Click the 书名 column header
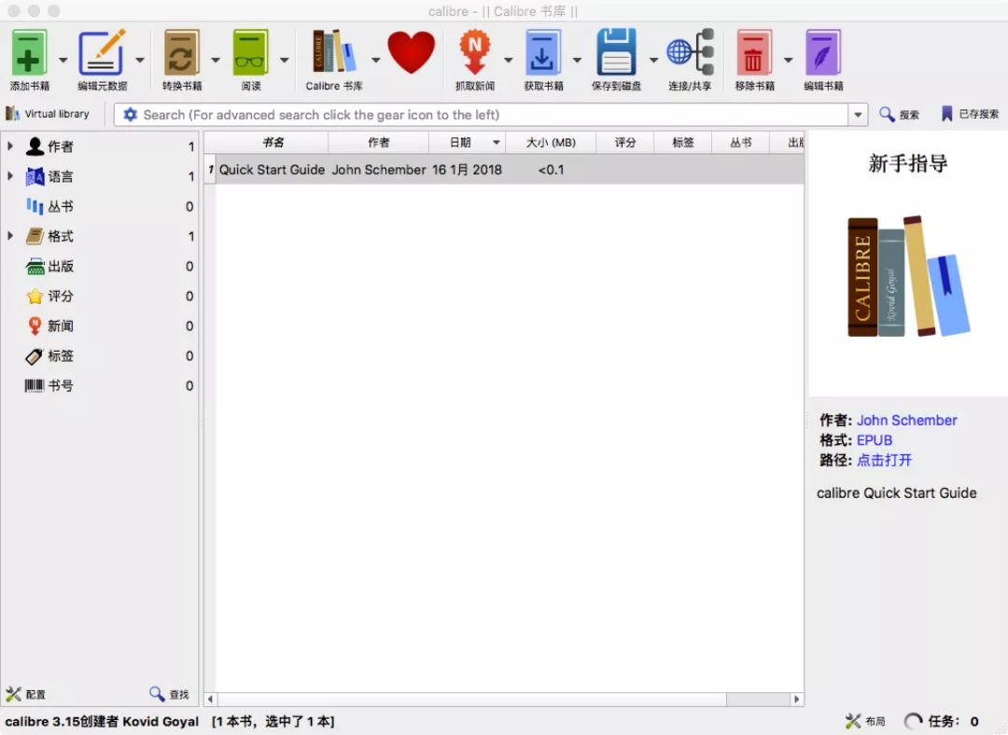Screen dimensions: 1008x735 pyautogui.click(x=273, y=143)
